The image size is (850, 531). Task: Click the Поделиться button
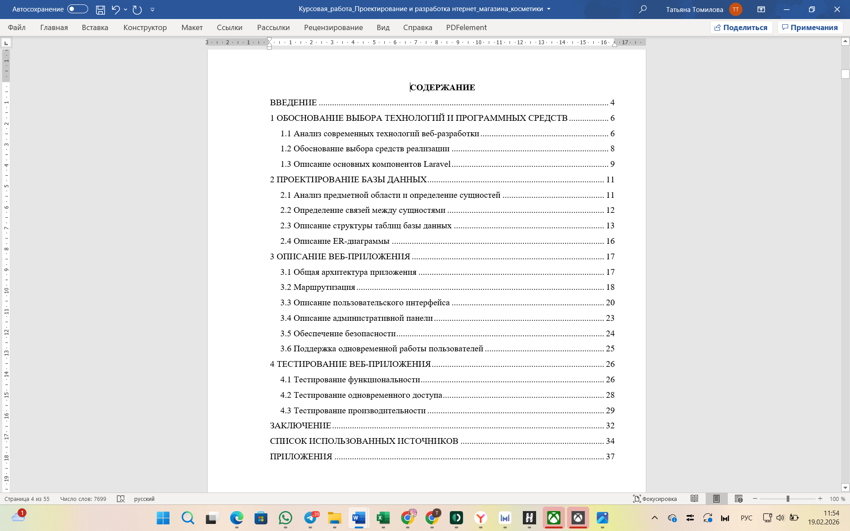741,27
